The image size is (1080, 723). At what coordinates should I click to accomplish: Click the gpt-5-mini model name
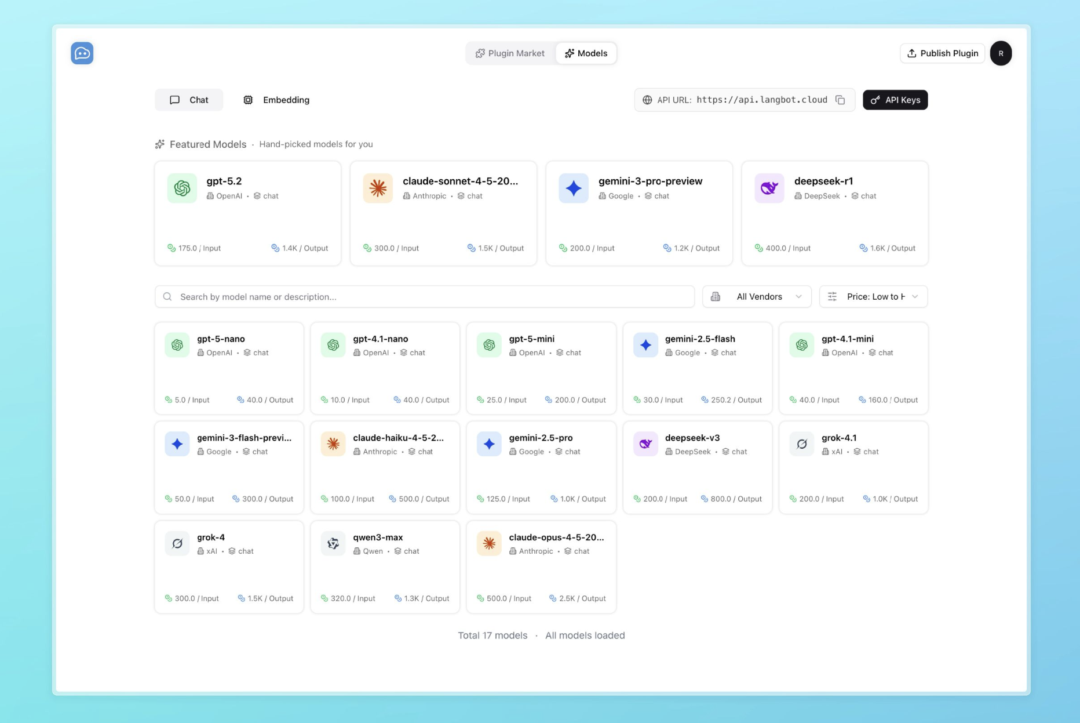coord(532,339)
